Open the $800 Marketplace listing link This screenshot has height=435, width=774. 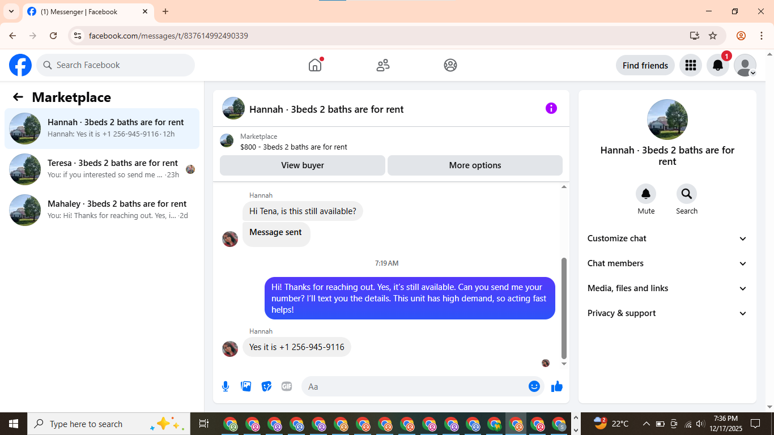(294, 147)
